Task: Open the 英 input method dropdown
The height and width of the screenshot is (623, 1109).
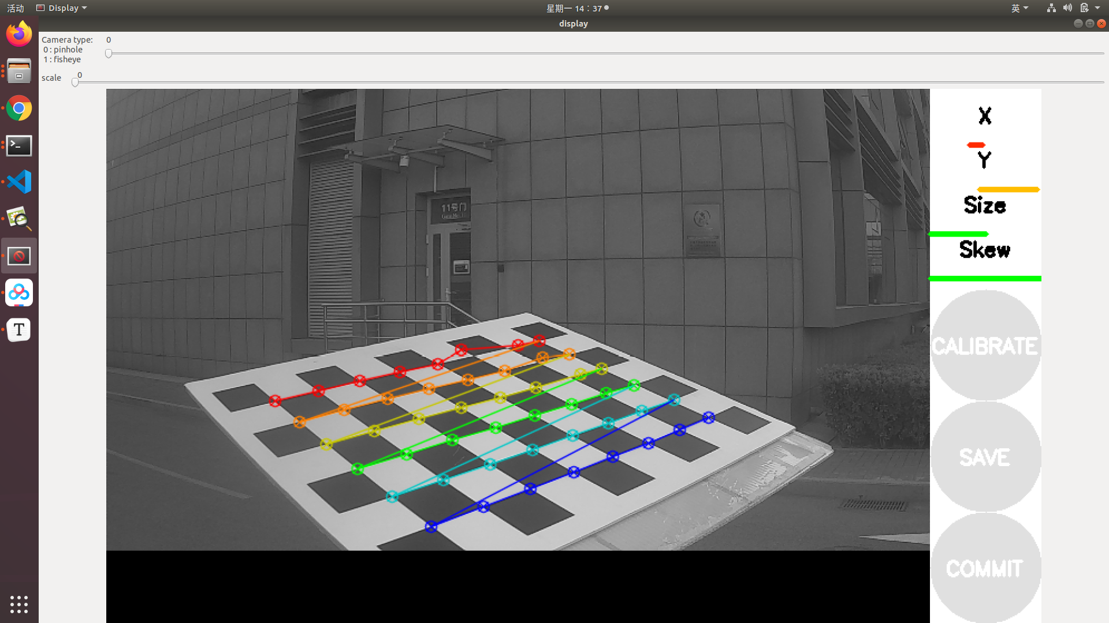Action: [x=1020, y=7]
